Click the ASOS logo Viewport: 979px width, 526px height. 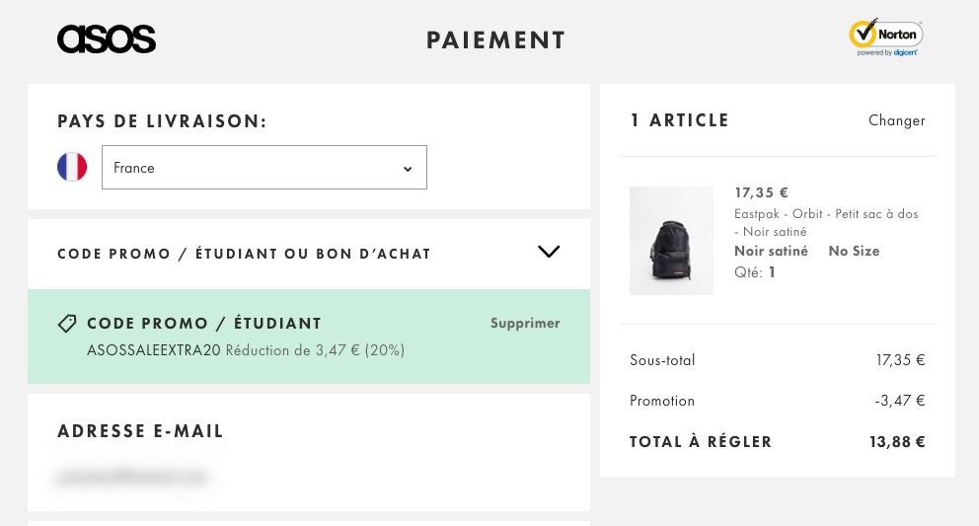click(x=107, y=39)
